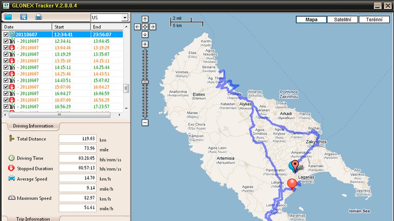This screenshot has height=221, width=394.
Task: Select the stop row ending 14:15:11
Action: [62, 61]
